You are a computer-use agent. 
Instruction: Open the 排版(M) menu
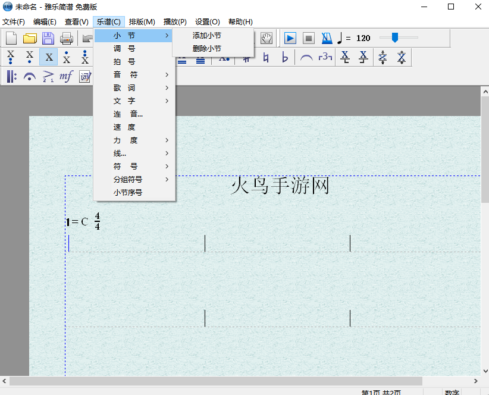(142, 22)
